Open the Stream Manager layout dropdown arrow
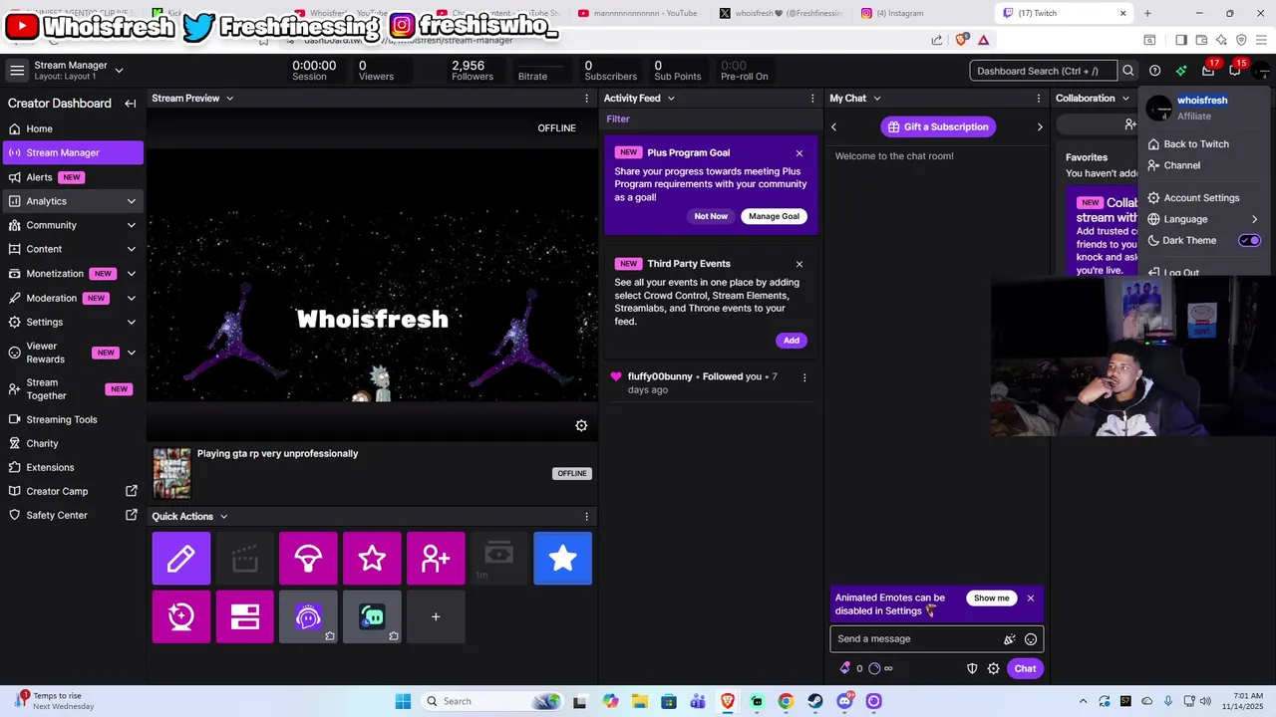The image size is (1276, 717). [x=119, y=71]
